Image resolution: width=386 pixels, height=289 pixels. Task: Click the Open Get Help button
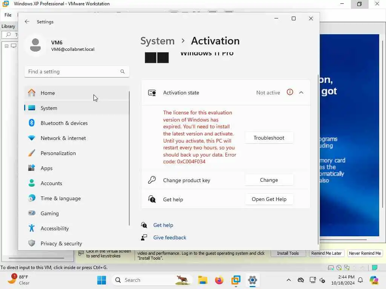point(269,199)
